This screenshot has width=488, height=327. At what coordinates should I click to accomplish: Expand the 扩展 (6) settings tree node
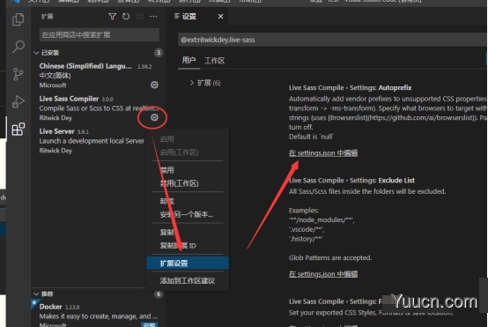click(205, 83)
